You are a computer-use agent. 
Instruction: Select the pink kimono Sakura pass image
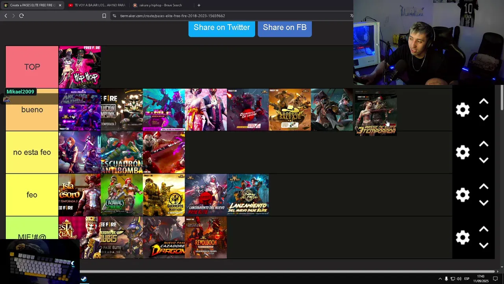coord(206,110)
